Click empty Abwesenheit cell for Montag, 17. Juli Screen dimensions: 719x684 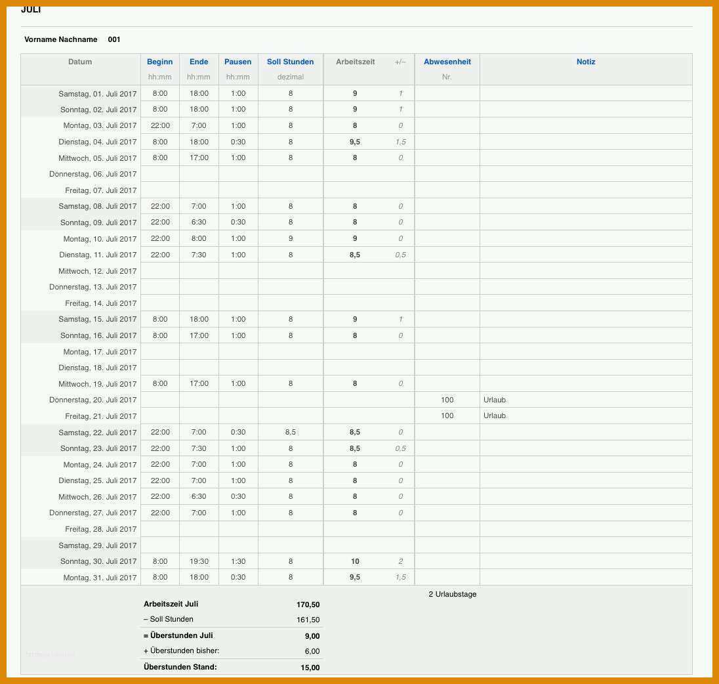tap(447, 351)
